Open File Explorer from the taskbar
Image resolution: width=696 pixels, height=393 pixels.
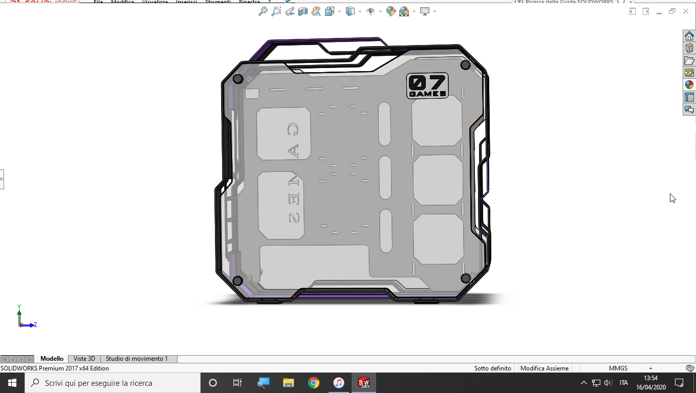pyautogui.click(x=289, y=383)
